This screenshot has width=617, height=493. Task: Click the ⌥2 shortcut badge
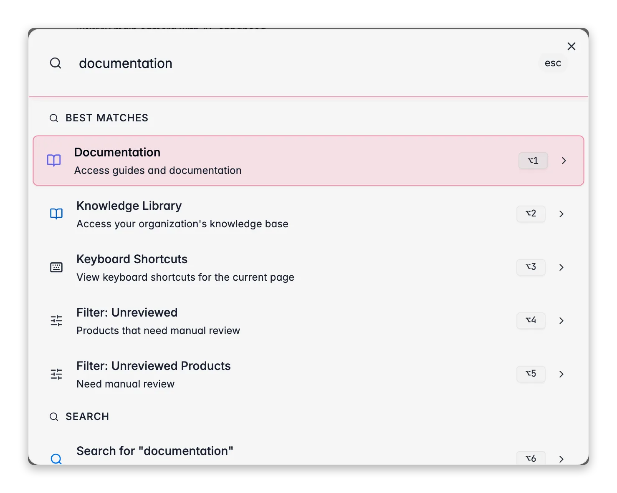[x=531, y=214]
